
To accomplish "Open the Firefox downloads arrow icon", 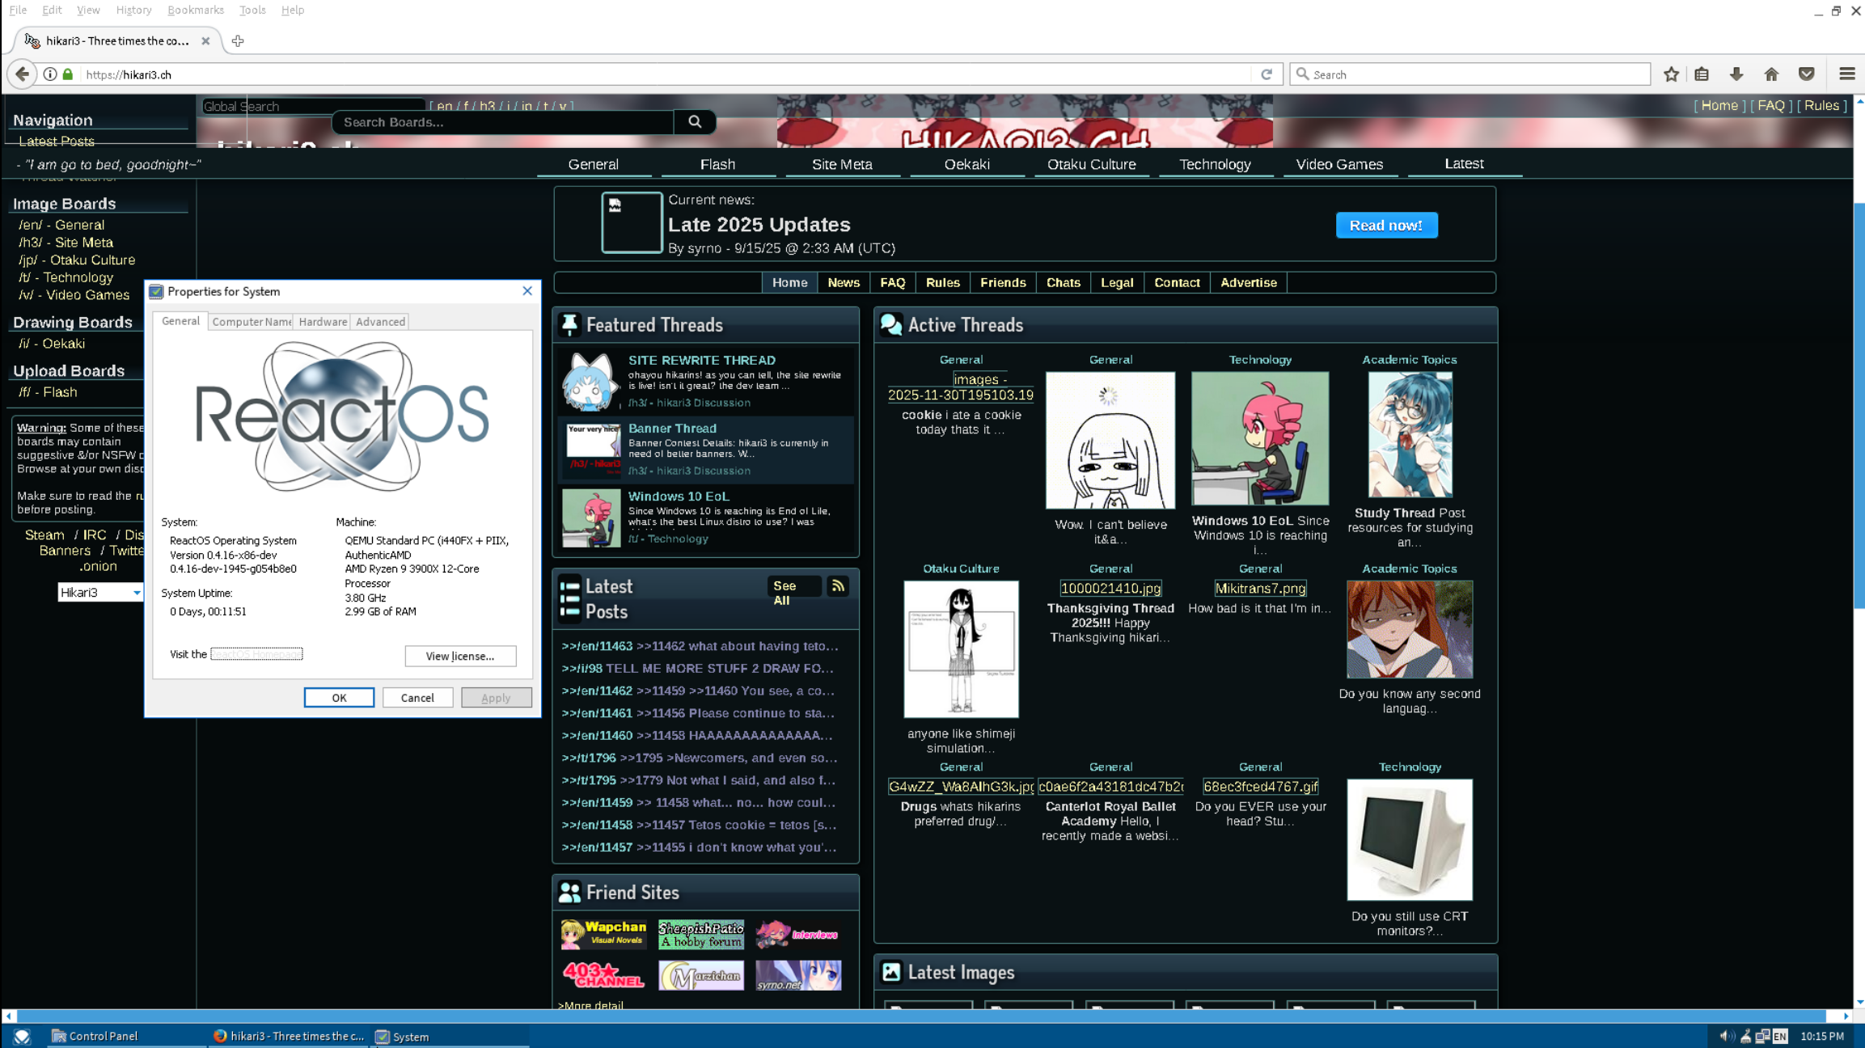I will (1736, 74).
